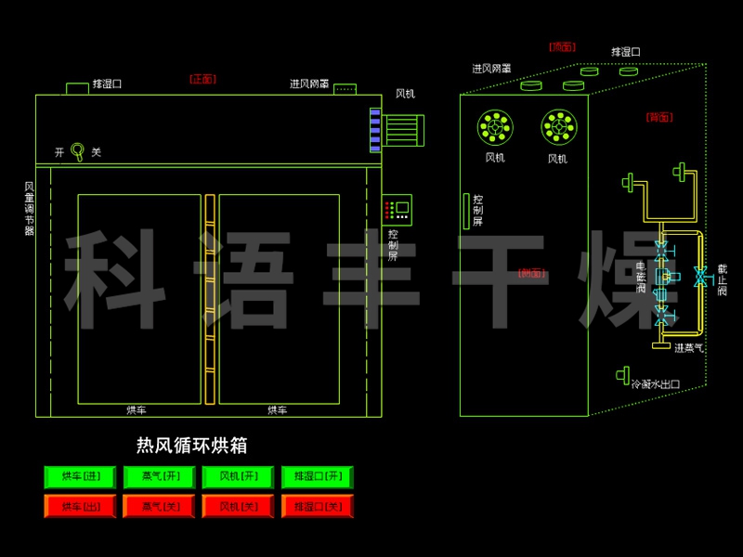
Task: Click the 进风网罩 intake cover on front view
Action: coord(345,89)
